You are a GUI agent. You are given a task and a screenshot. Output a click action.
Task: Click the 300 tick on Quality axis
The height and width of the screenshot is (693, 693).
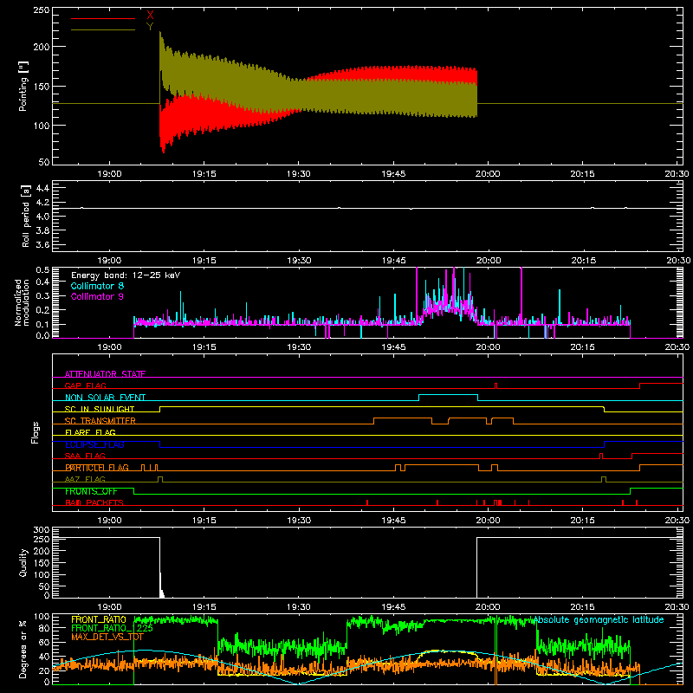42,530
